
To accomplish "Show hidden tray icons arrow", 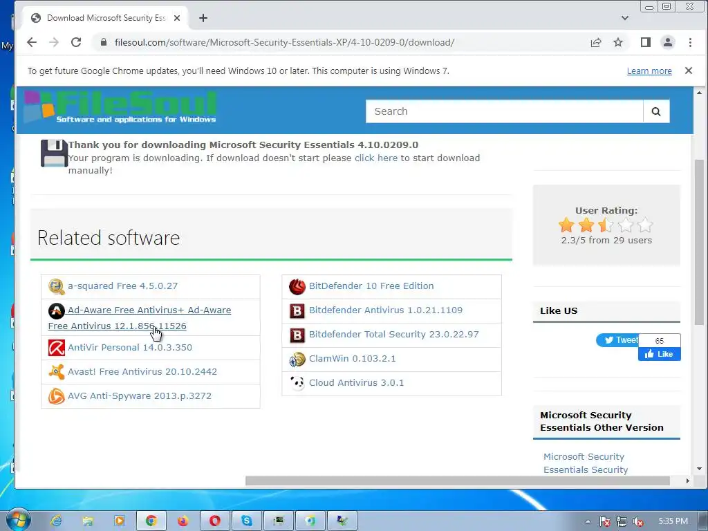I will tap(588, 521).
